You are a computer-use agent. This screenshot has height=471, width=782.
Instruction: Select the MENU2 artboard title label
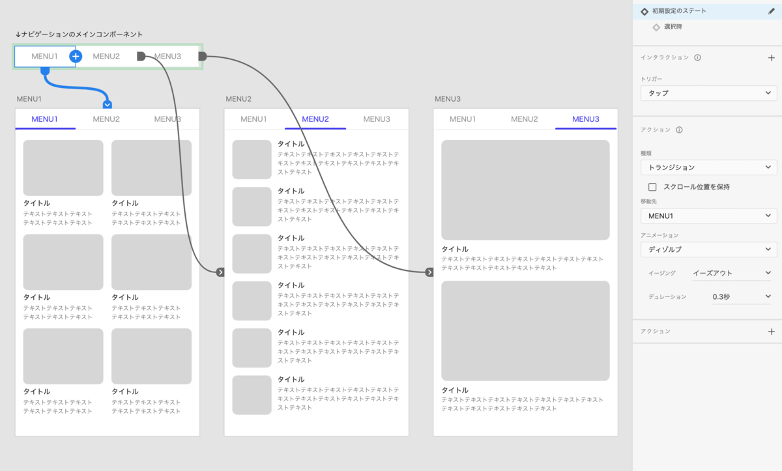point(239,99)
